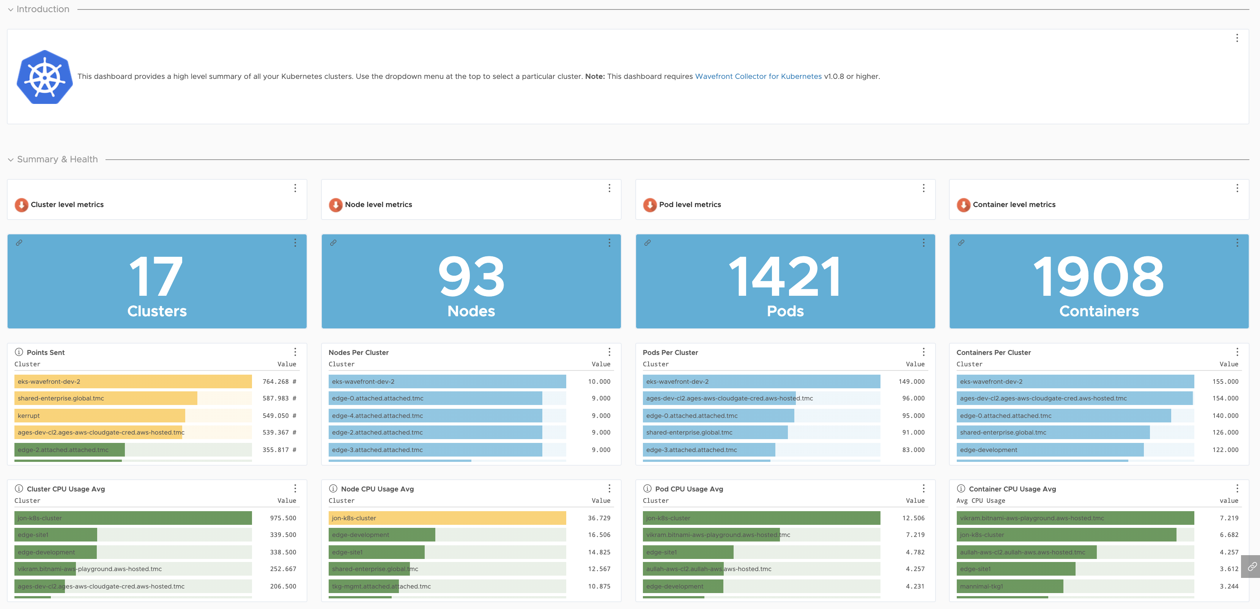The image size is (1260, 609).
Task: Open the 93 Nodes tile options menu
Action: [x=609, y=242]
